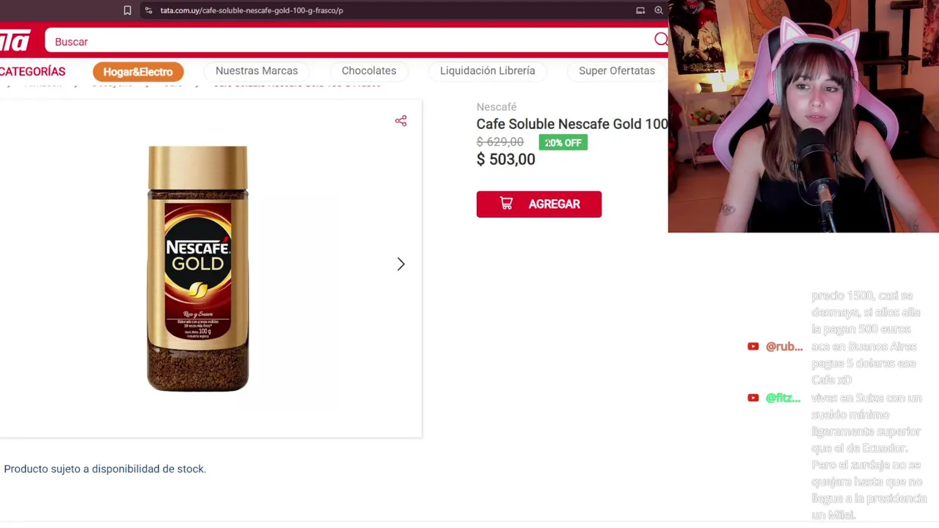Click the Nescafé brand link

click(497, 107)
